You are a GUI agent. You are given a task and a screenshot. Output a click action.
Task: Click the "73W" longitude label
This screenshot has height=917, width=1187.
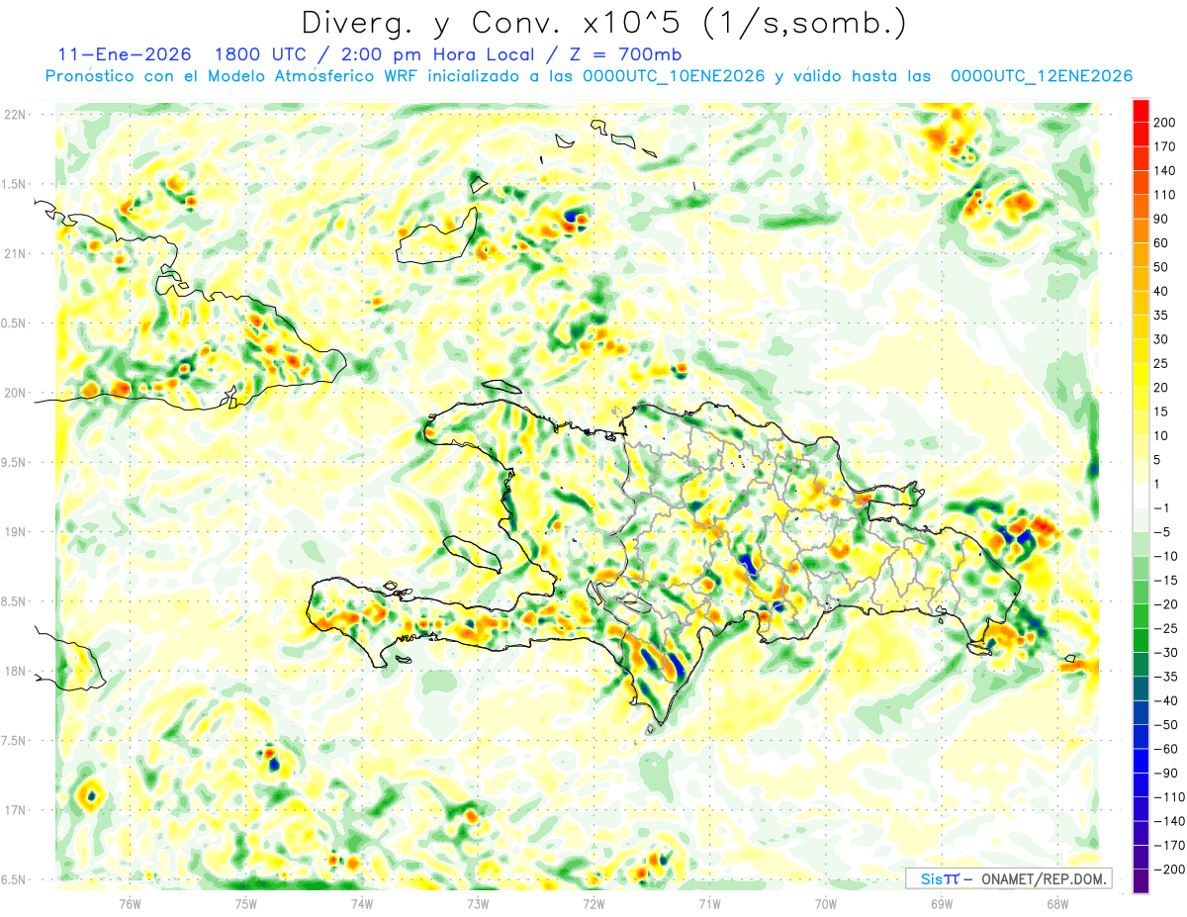(478, 902)
